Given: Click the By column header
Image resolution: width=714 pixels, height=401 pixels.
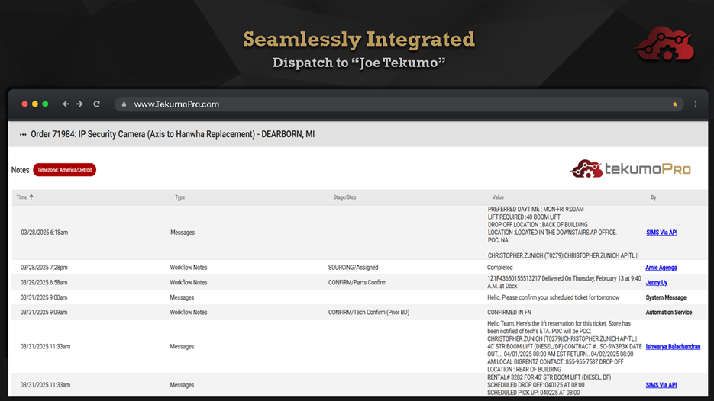Looking at the screenshot, I should tap(654, 197).
